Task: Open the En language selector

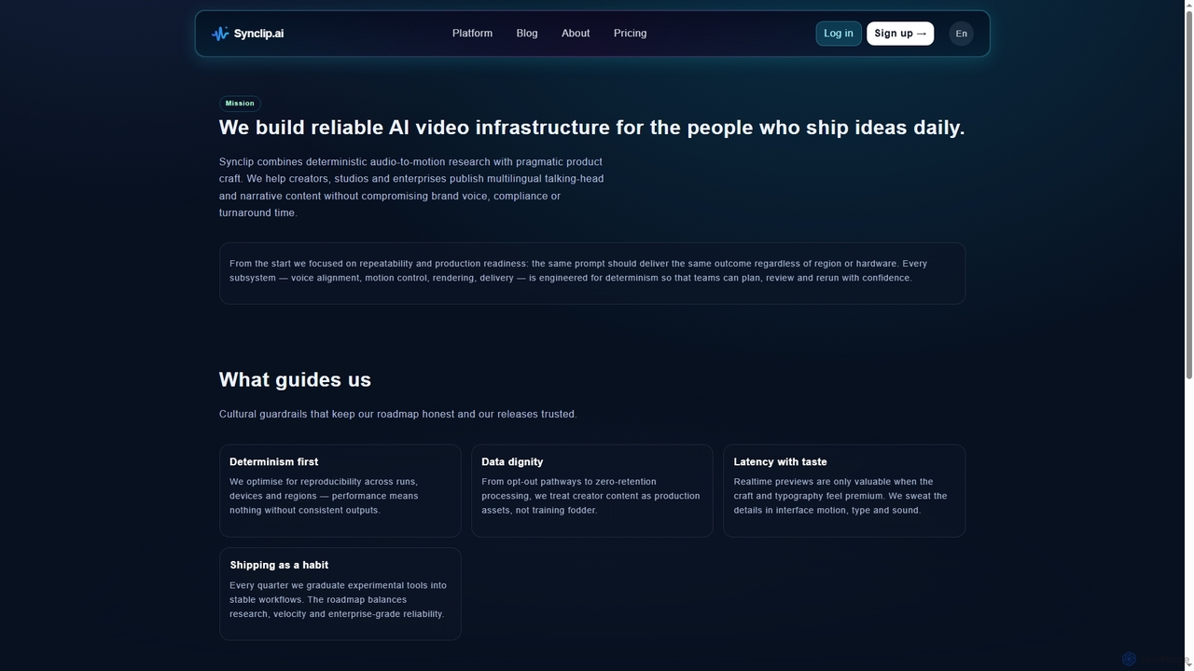Action: [961, 34]
